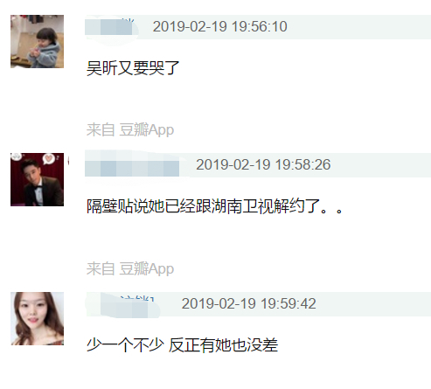Screen dimensions: 431x389
Task: Open blurred username beside 19:59:42 timestamp
Action: [123, 304]
